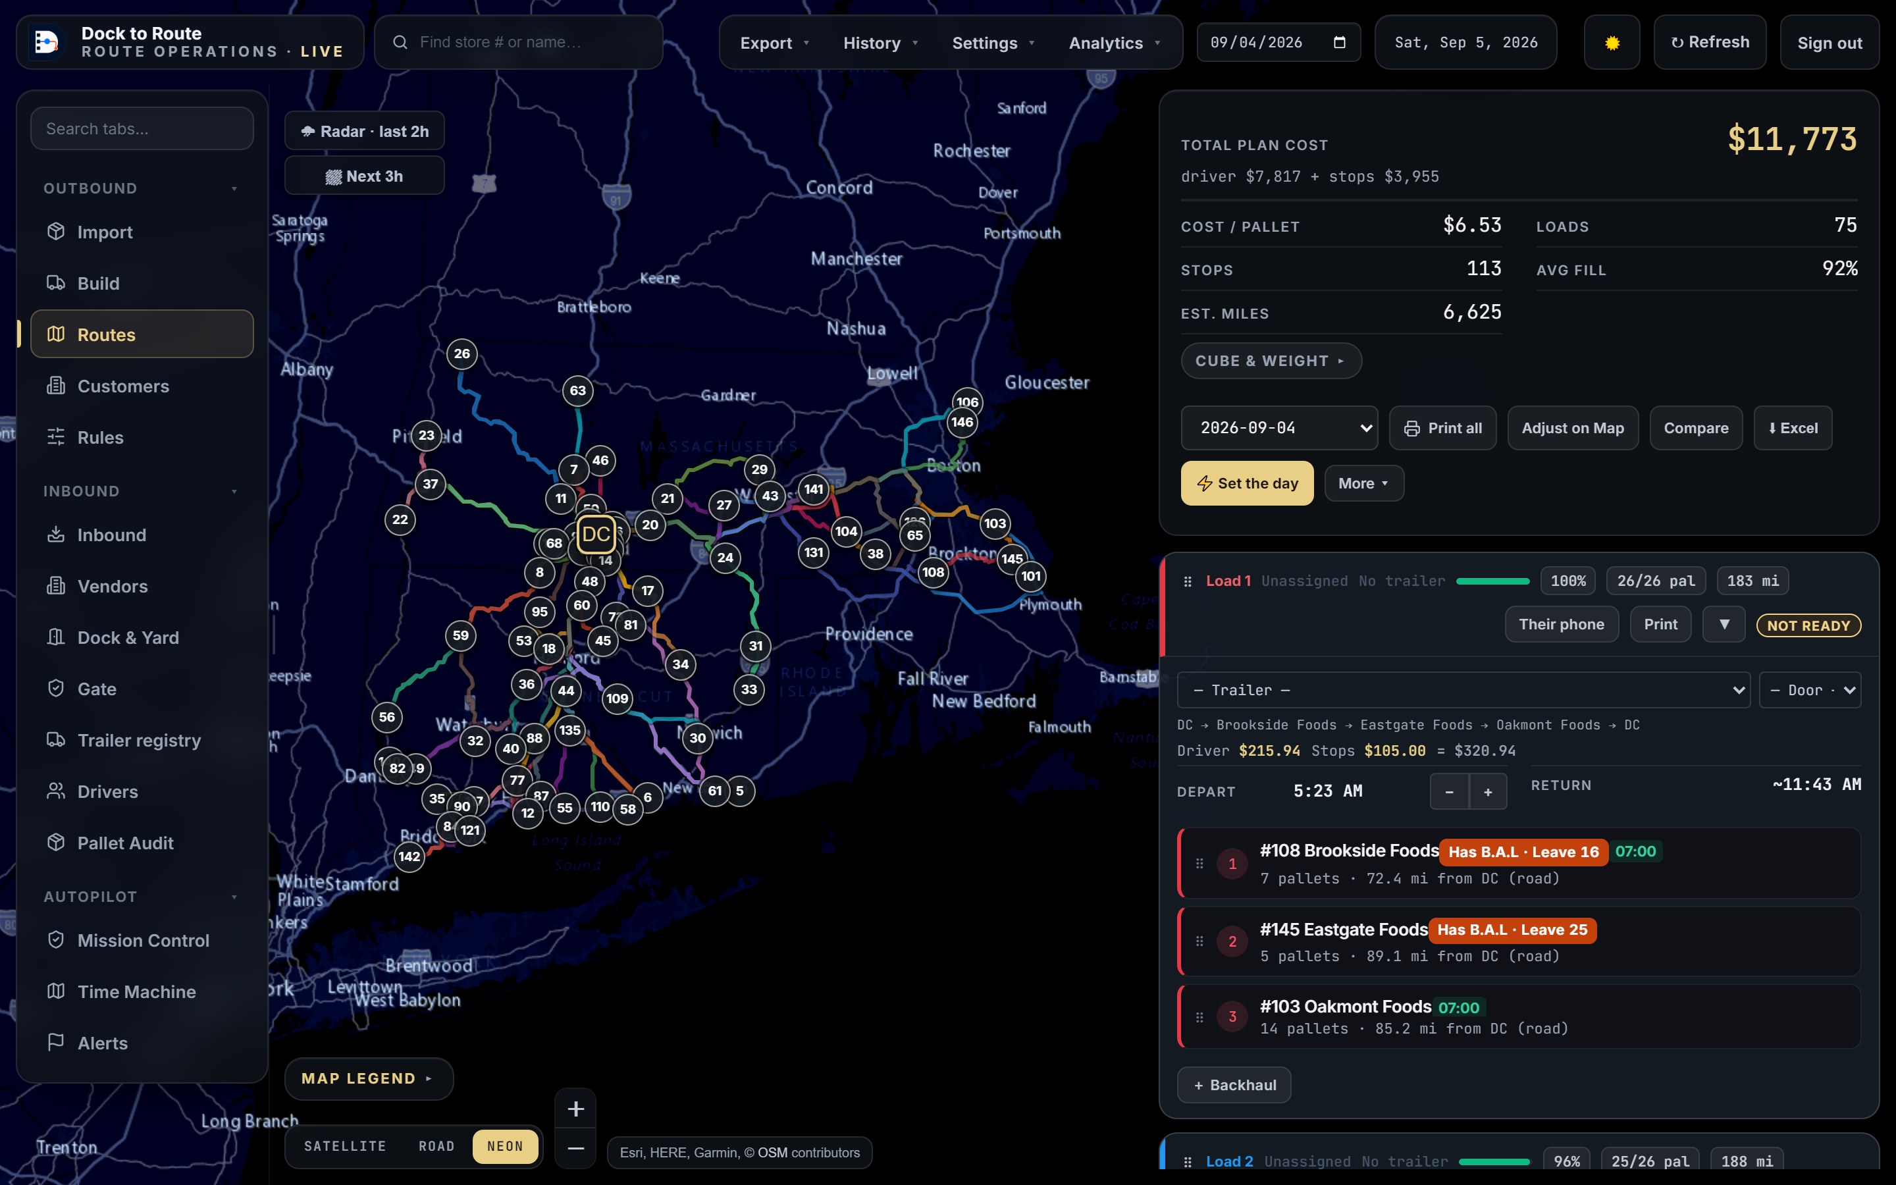Click the Mission Control shield icon
The width and height of the screenshot is (1896, 1185).
(55, 939)
